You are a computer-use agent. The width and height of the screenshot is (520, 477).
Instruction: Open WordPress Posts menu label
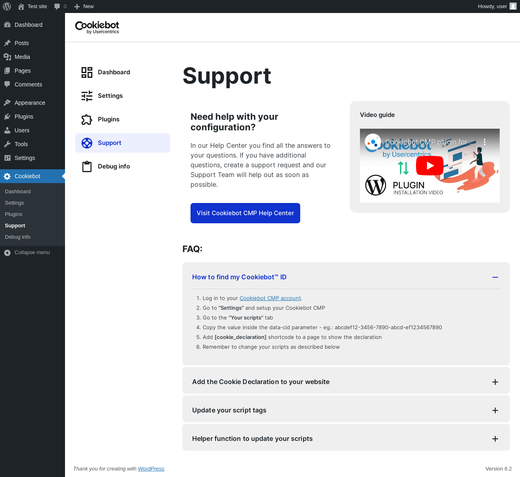pyautogui.click(x=22, y=43)
